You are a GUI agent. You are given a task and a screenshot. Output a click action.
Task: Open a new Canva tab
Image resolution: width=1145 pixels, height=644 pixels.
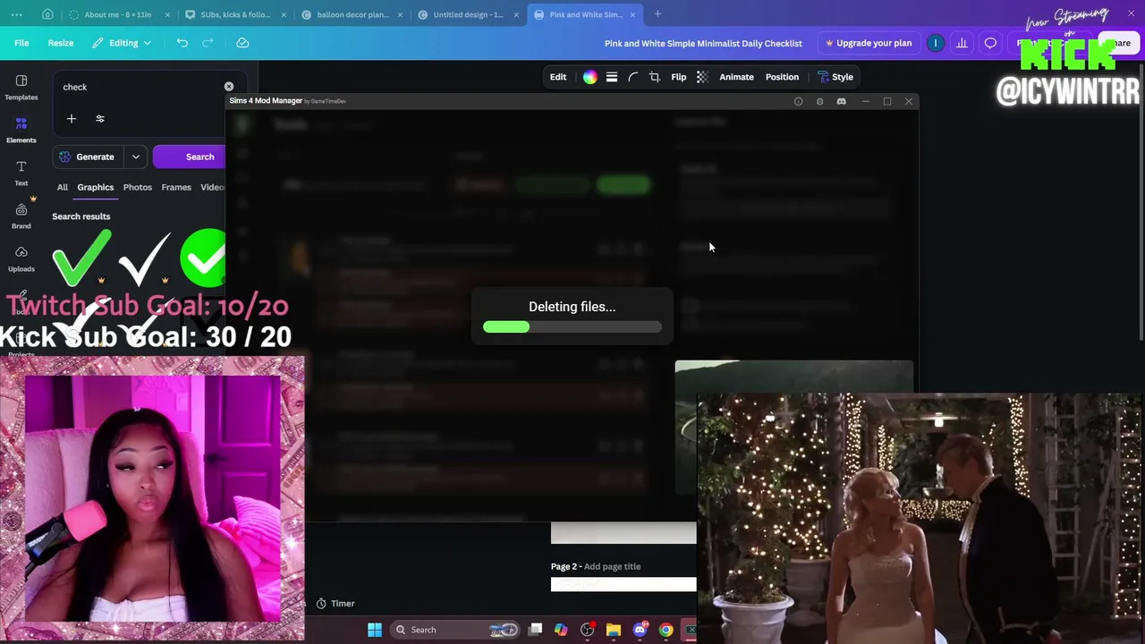click(x=657, y=14)
